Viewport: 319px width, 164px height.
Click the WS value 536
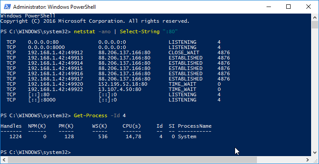(103, 136)
